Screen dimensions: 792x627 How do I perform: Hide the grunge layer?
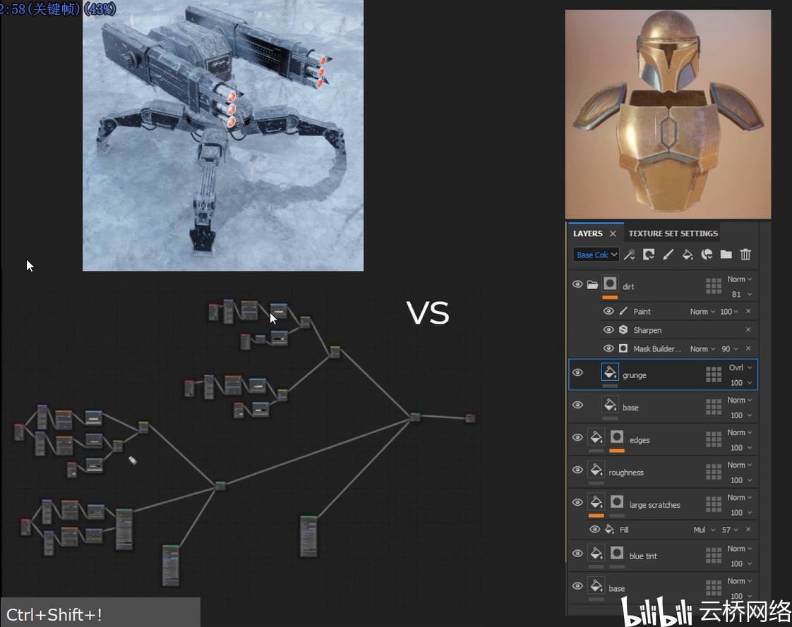(577, 372)
